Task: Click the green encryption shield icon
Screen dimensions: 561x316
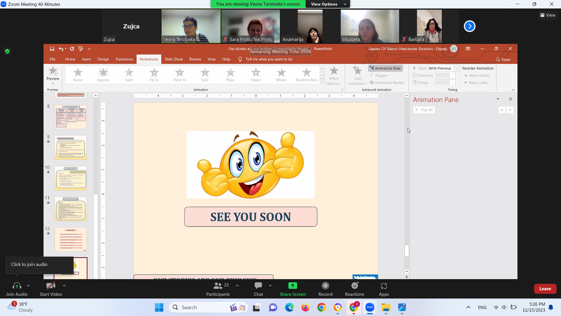Action: point(7,51)
